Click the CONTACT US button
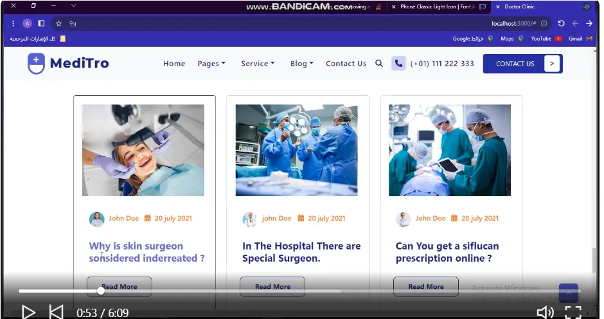The image size is (604, 319). coord(523,64)
